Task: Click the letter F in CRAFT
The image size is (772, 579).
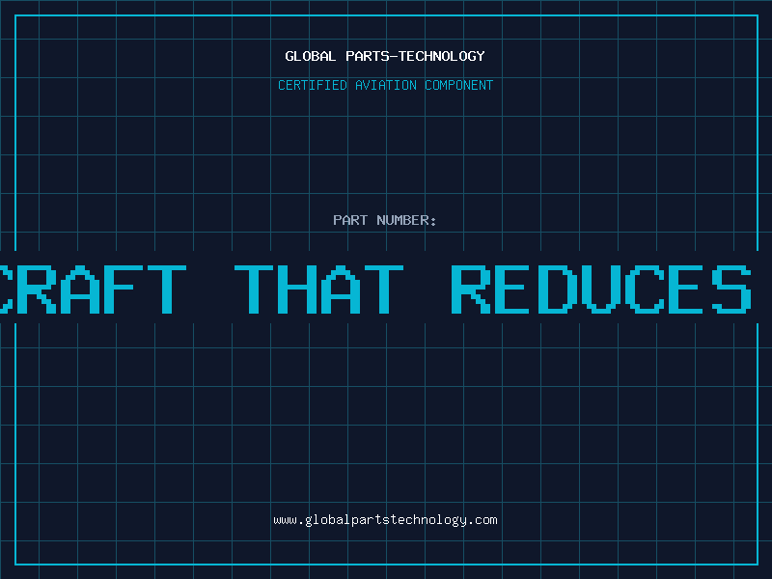Action: click(119, 289)
